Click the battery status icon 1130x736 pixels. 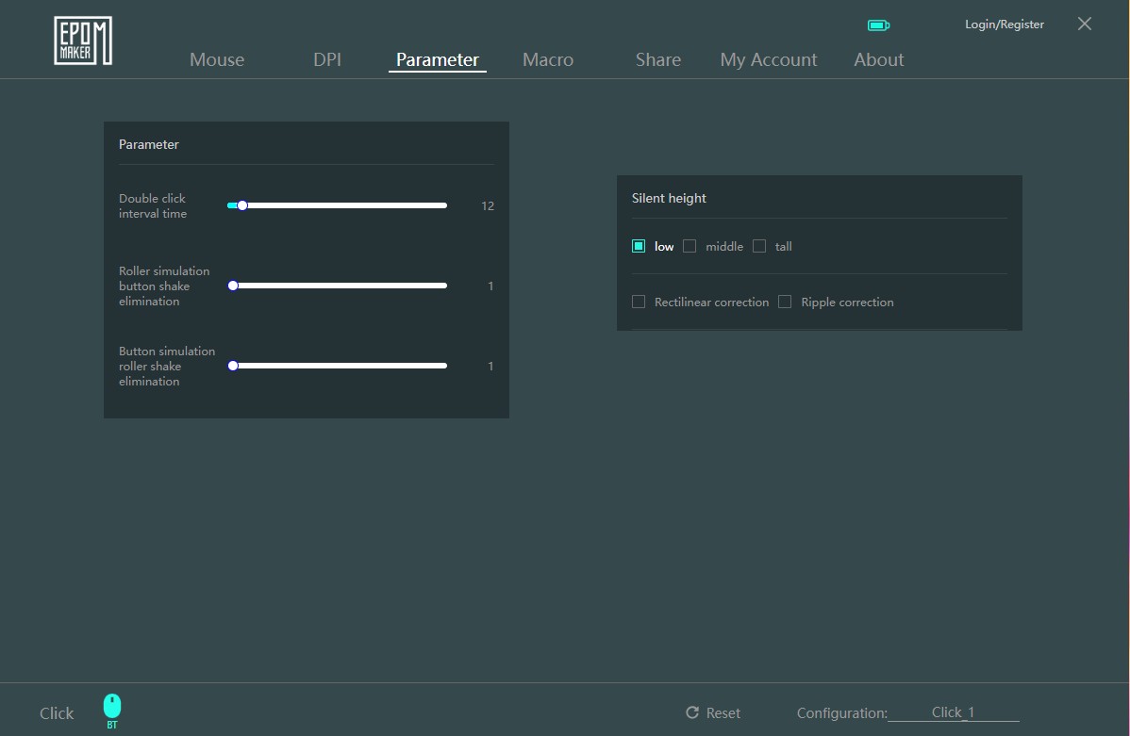coord(878,25)
